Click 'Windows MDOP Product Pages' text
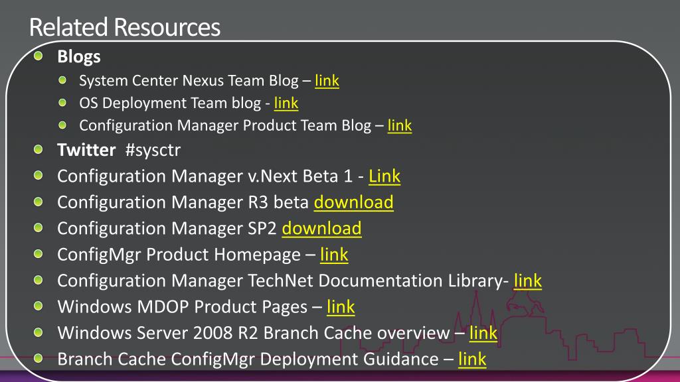This screenshot has width=680, height=382. pyautogui.click(x=183, y=306)
